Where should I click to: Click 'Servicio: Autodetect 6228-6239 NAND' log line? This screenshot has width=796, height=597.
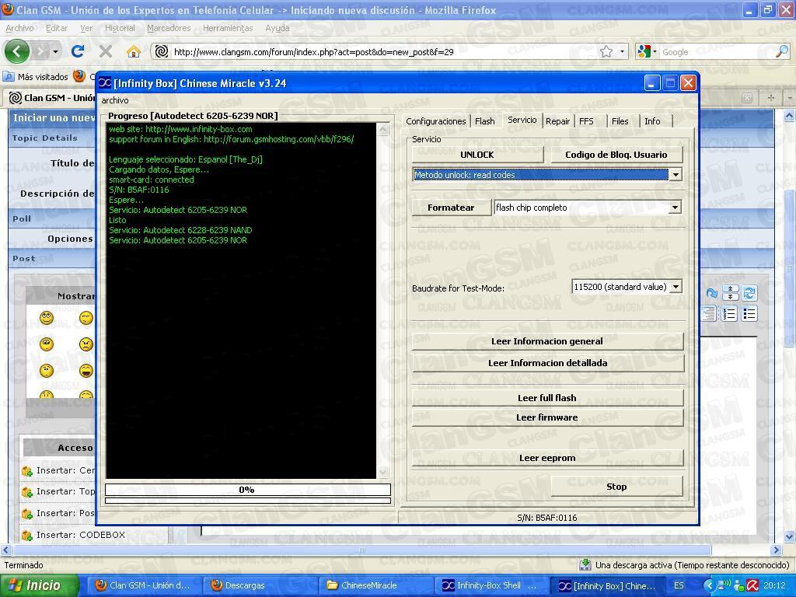(180, 230)
